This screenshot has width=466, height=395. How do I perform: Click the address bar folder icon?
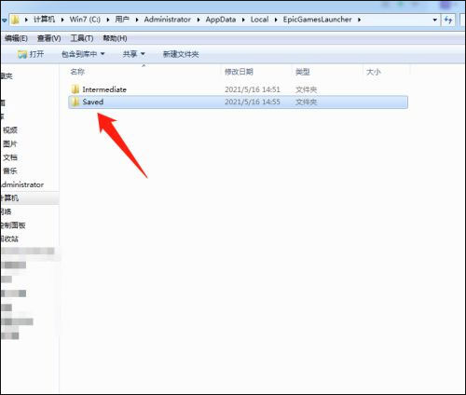15,20
